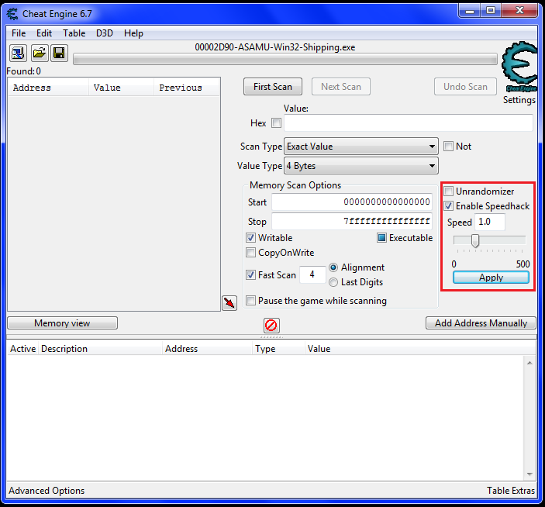This screenshot has height=507, width=545.
Task: Sort results by Address column header
Action: [48, 88]
